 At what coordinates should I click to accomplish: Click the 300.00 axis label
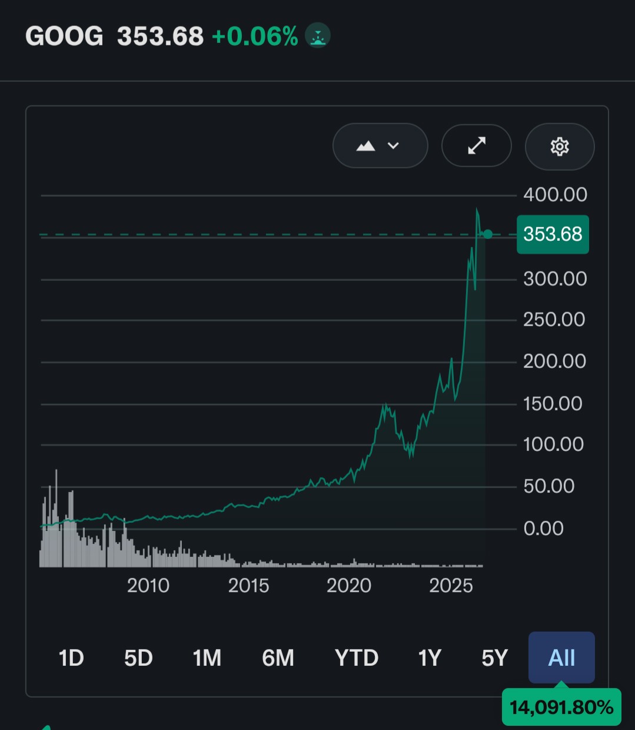point(555,278)
